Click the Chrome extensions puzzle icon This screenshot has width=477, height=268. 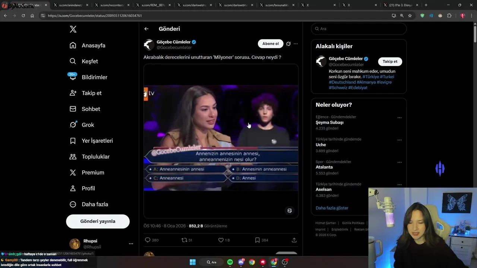(x=449, y=16)
